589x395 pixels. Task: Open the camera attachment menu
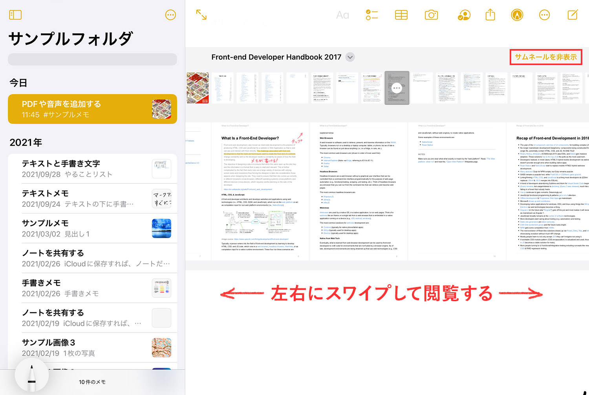[431, 15]
